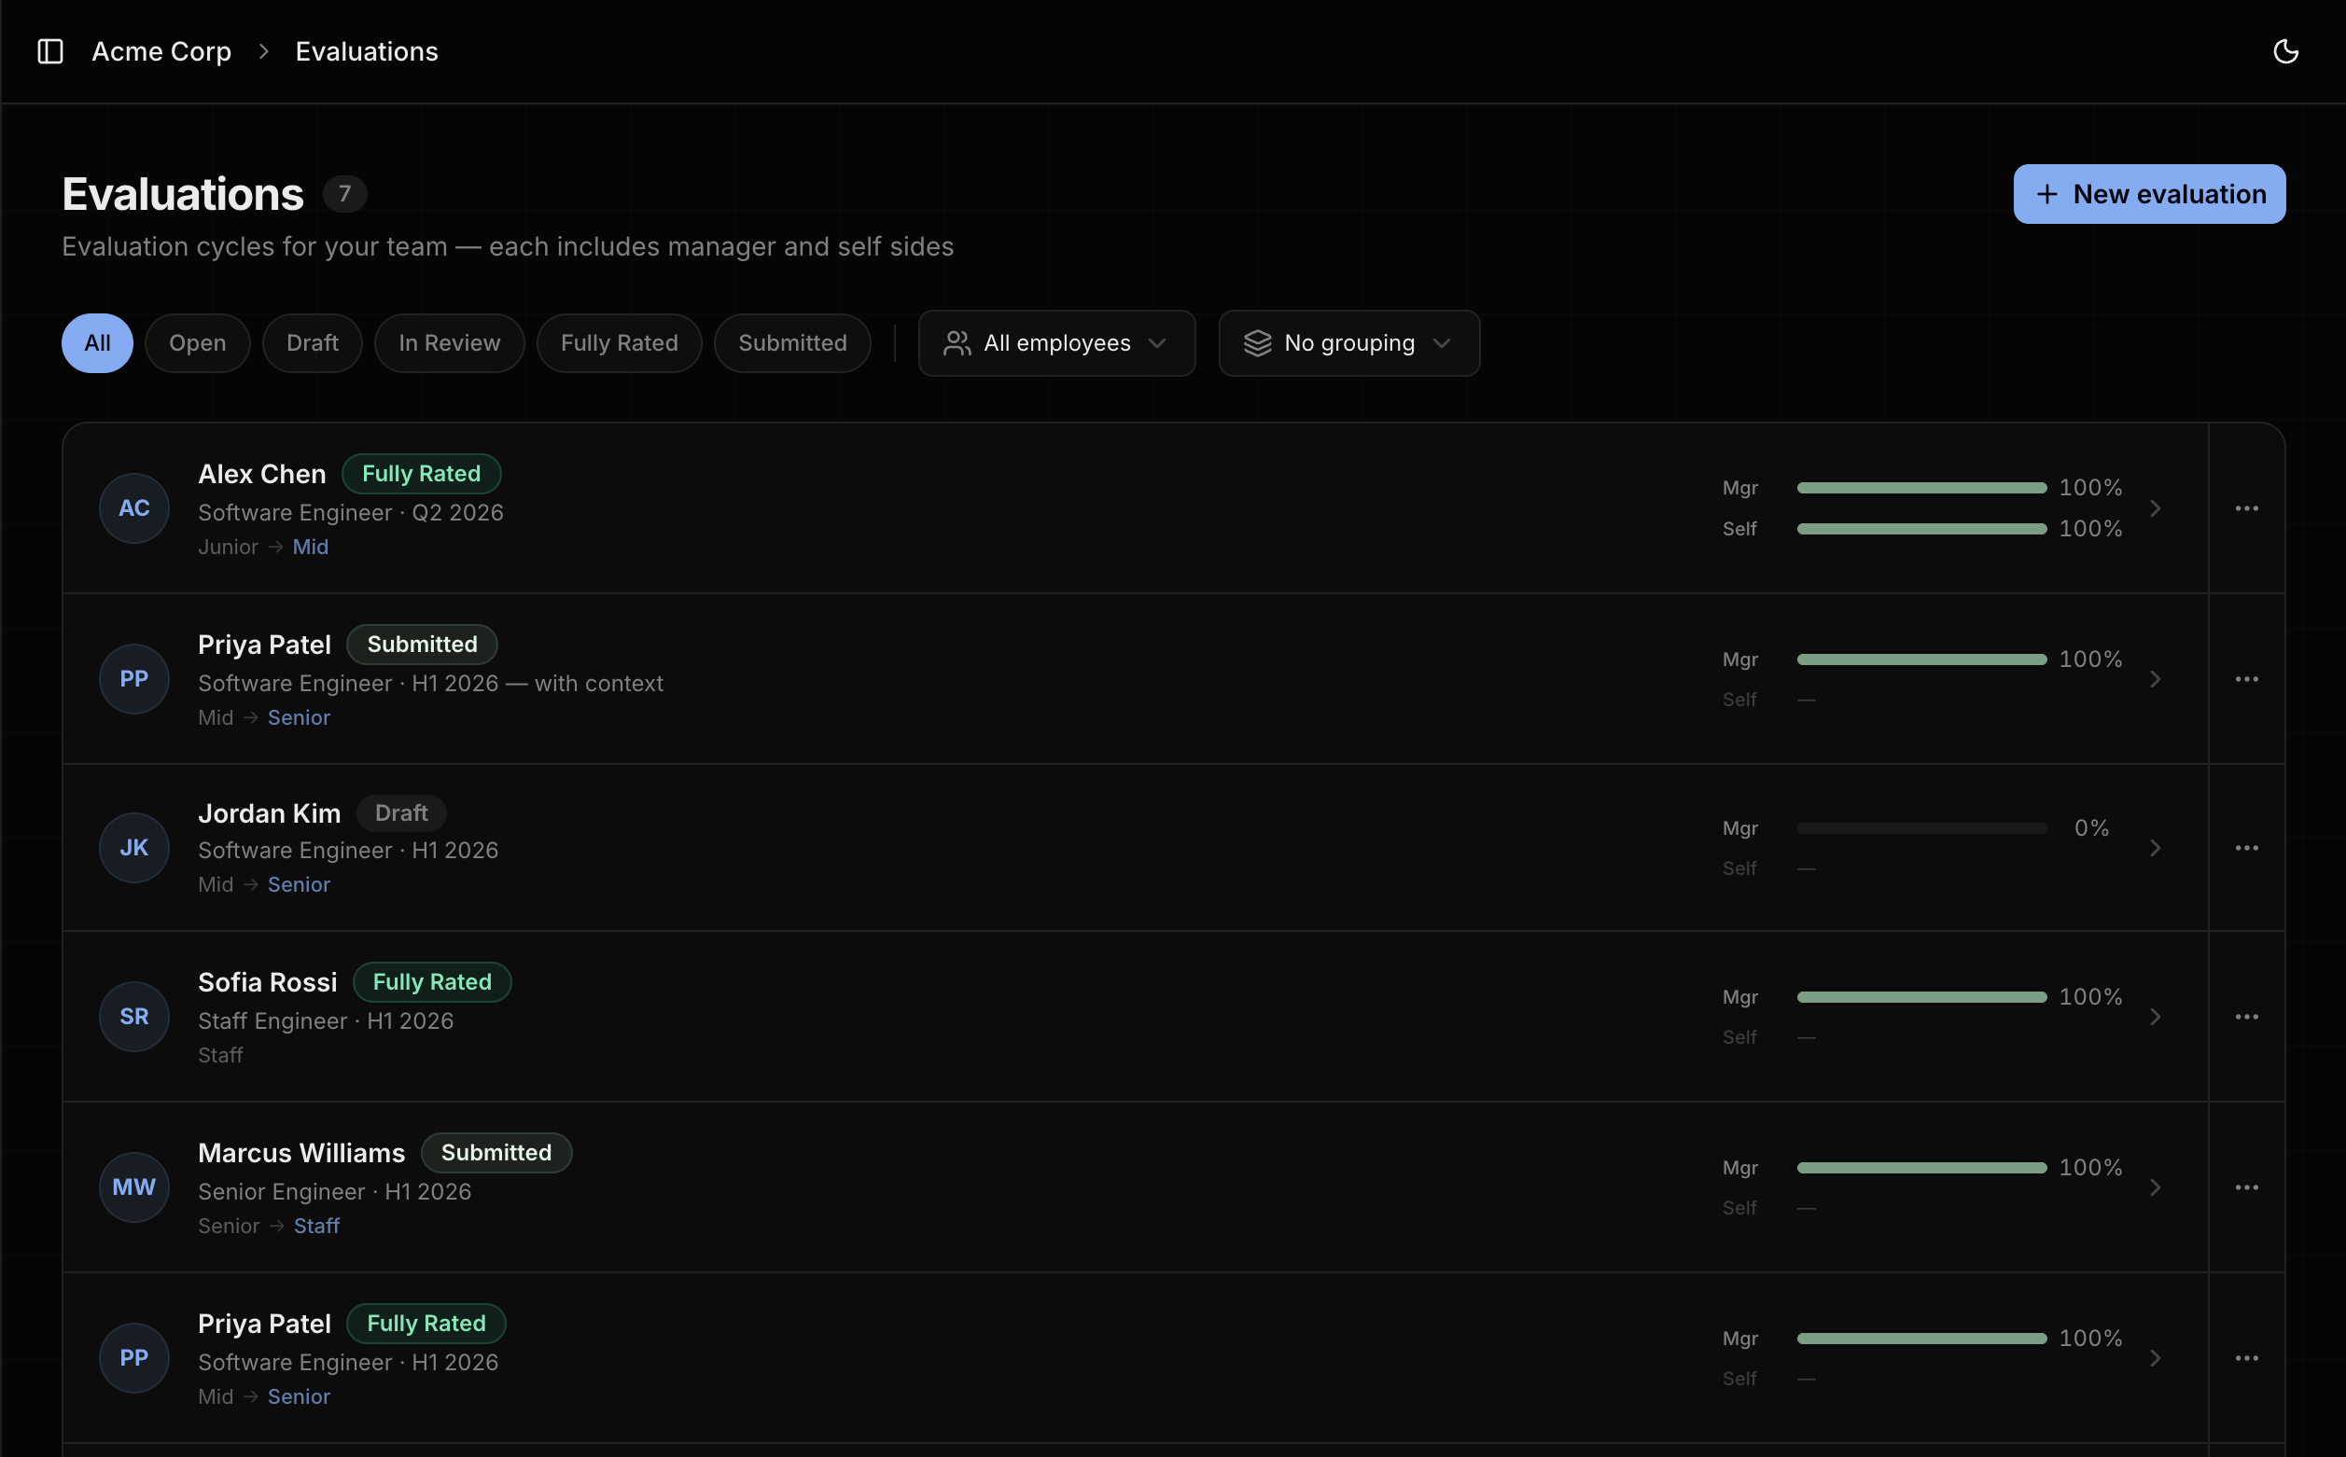Select the All filter tab
This screenshot has height=1457, width=2346.
[97, 343]
